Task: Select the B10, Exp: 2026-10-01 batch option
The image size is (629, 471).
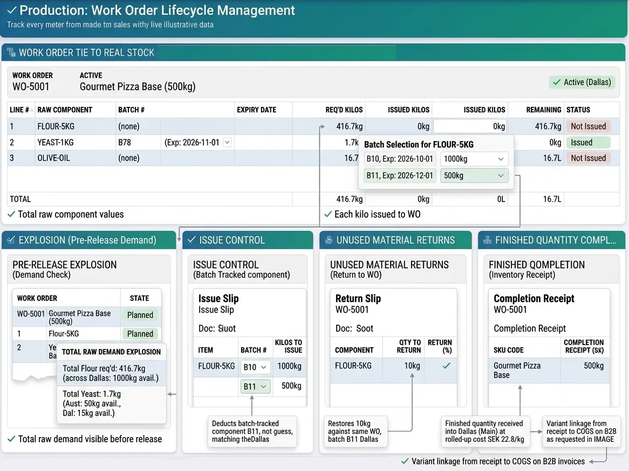Action: pos(400,159)
